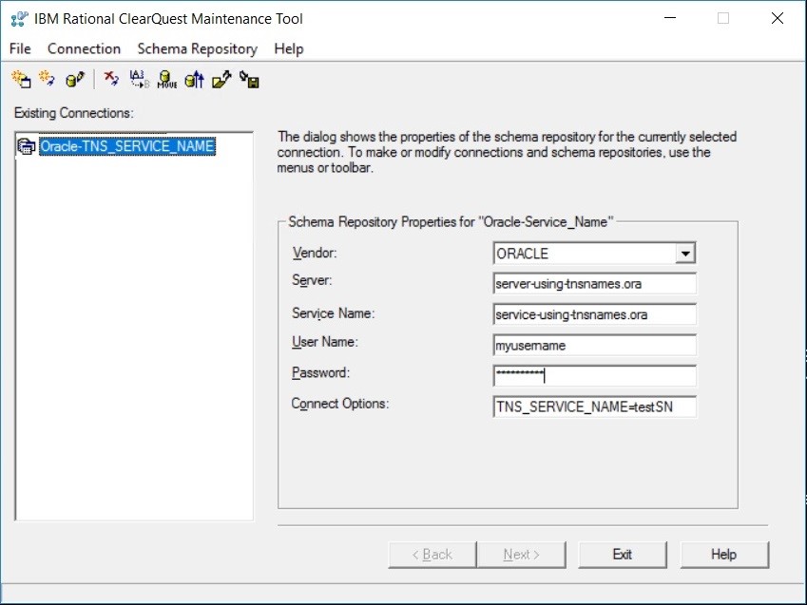Click the Rename Connection A-to-B icon
Screen dimensions: 807x605
(139, 80)
